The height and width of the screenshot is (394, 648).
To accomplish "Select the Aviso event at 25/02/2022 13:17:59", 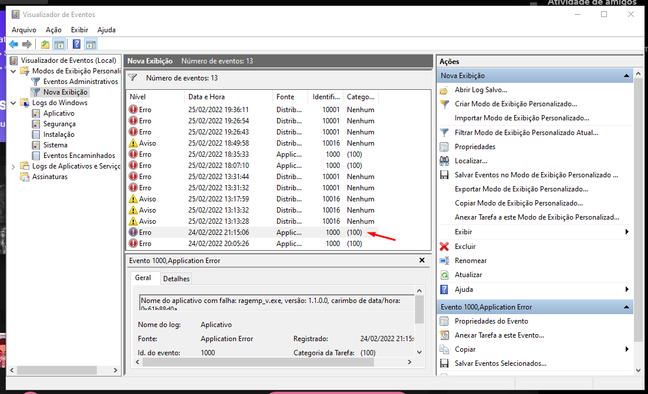I will pyautogui.click(x=252, y=199).
